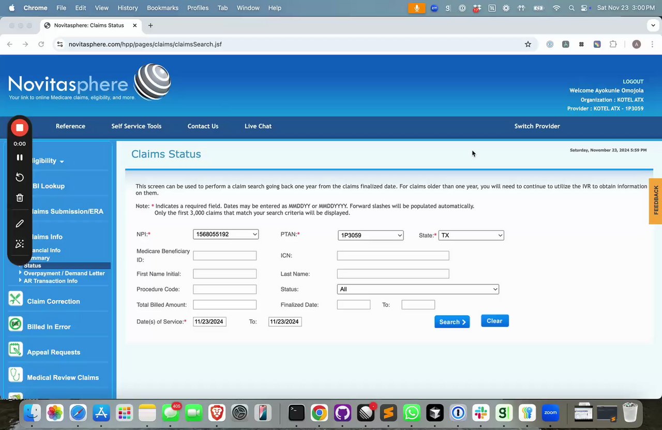Open the Chrome History menu

(128, 8)
